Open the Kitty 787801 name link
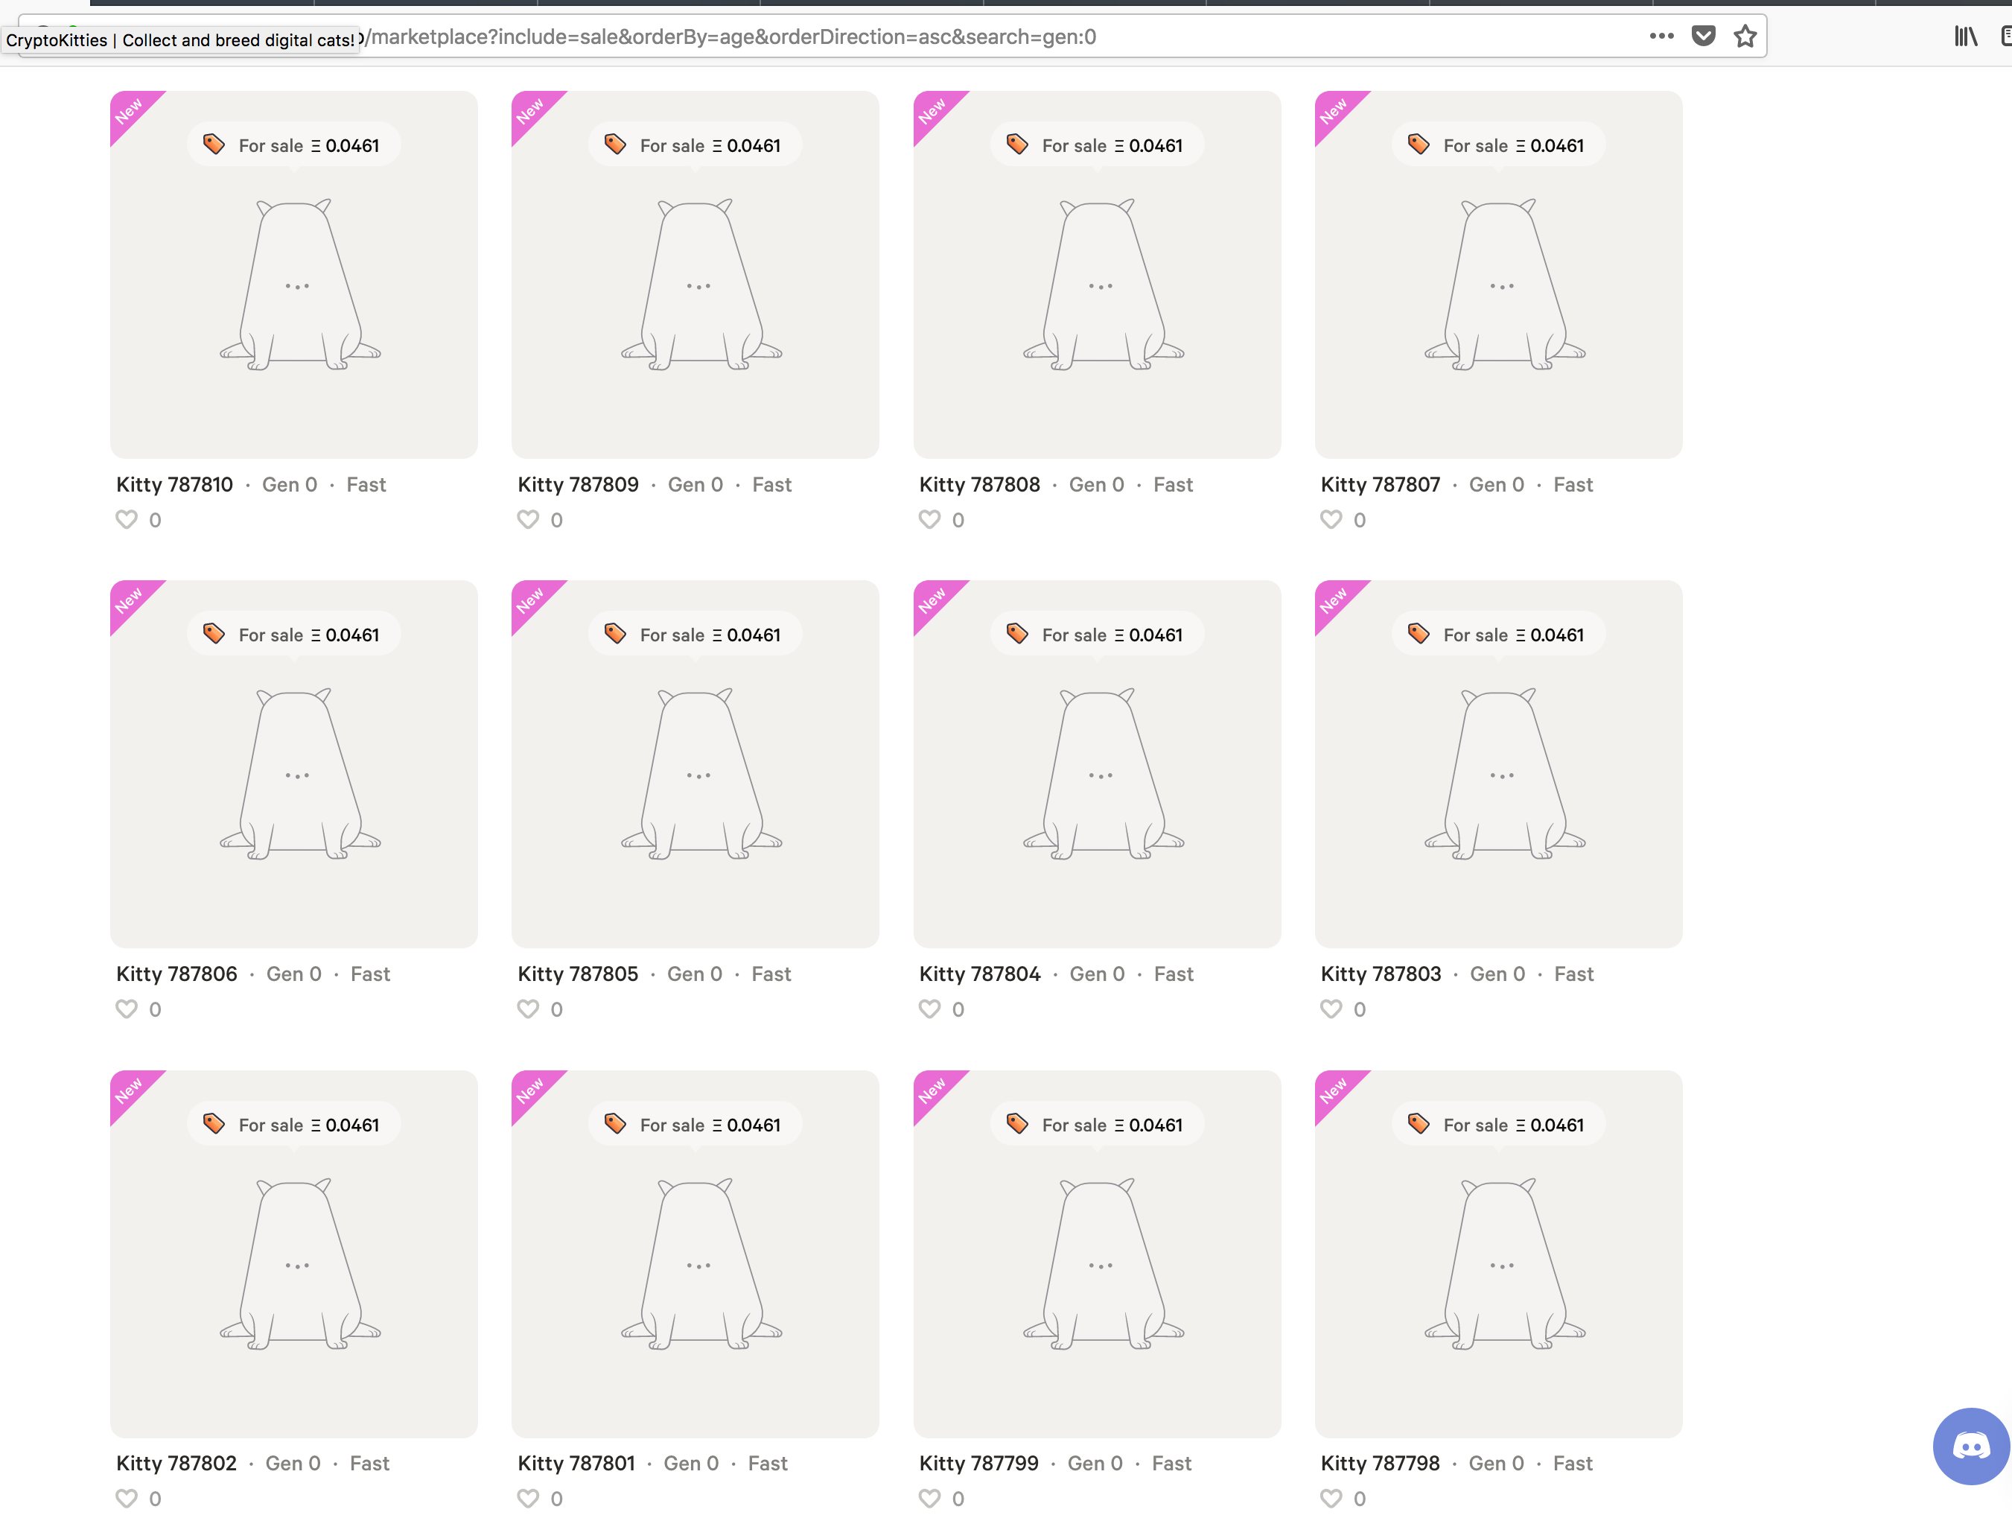 pos(576,1464)
